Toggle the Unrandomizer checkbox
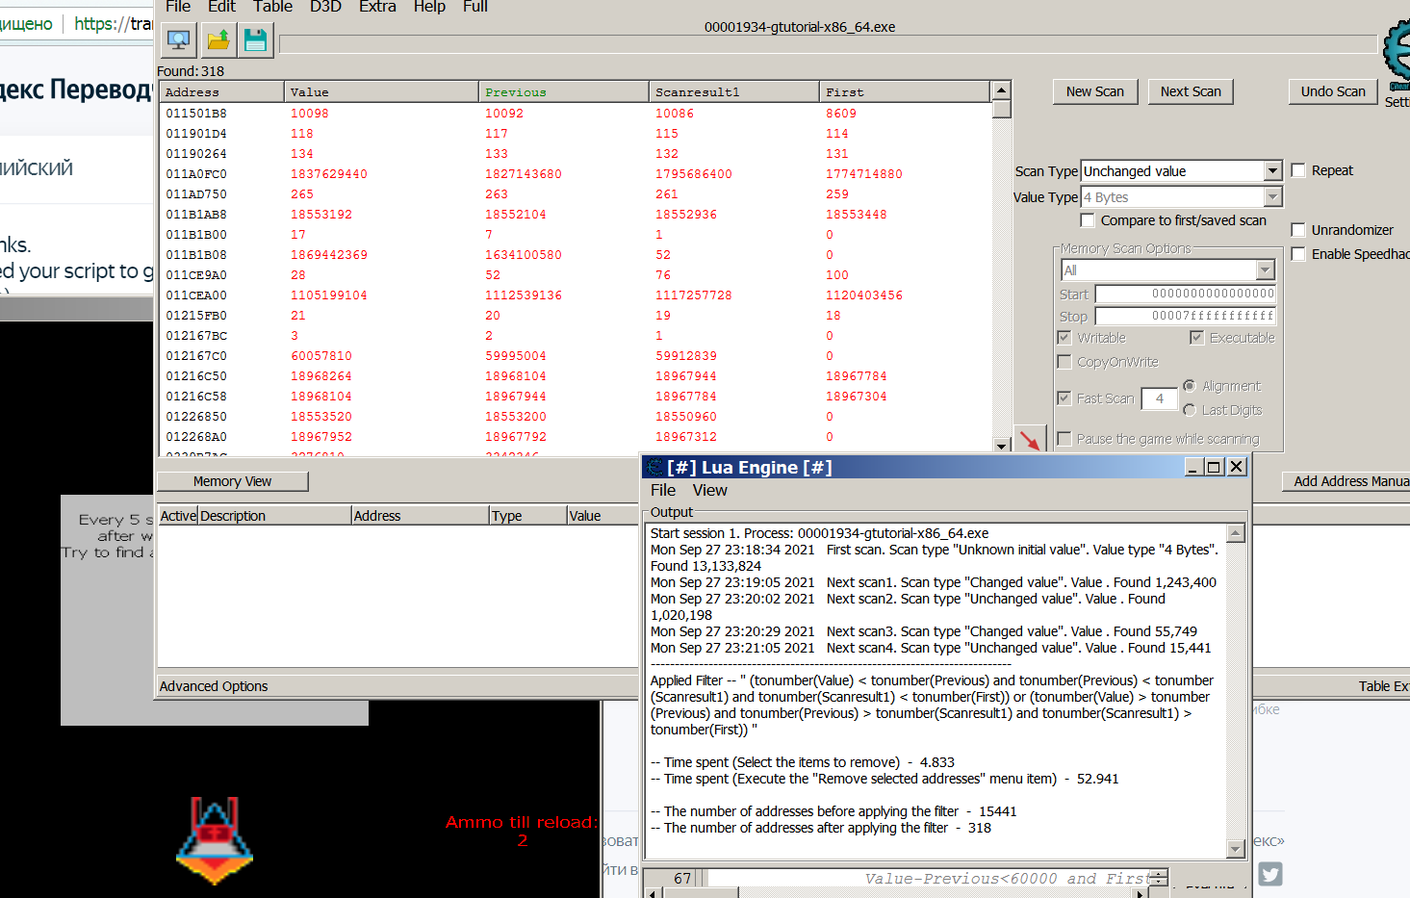 [x=1298, y=230]
